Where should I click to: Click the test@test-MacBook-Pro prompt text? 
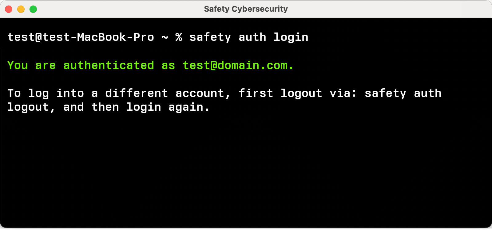(x=81, y=37)
